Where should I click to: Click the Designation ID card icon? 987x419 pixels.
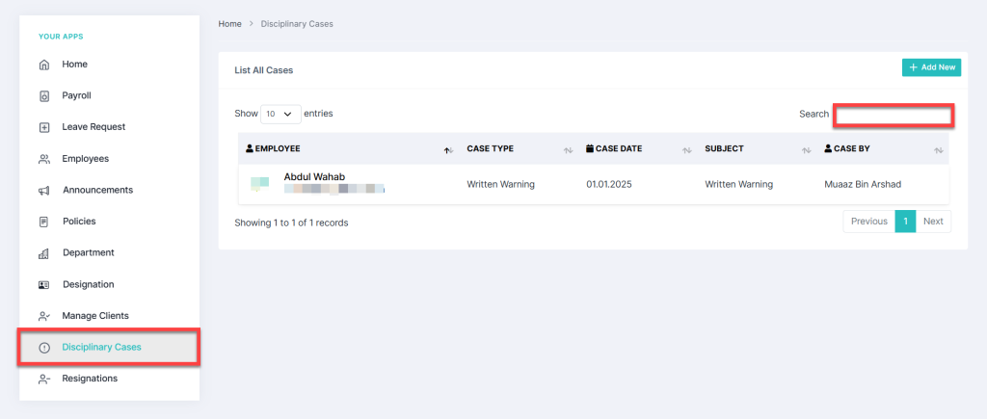[44, 285]
